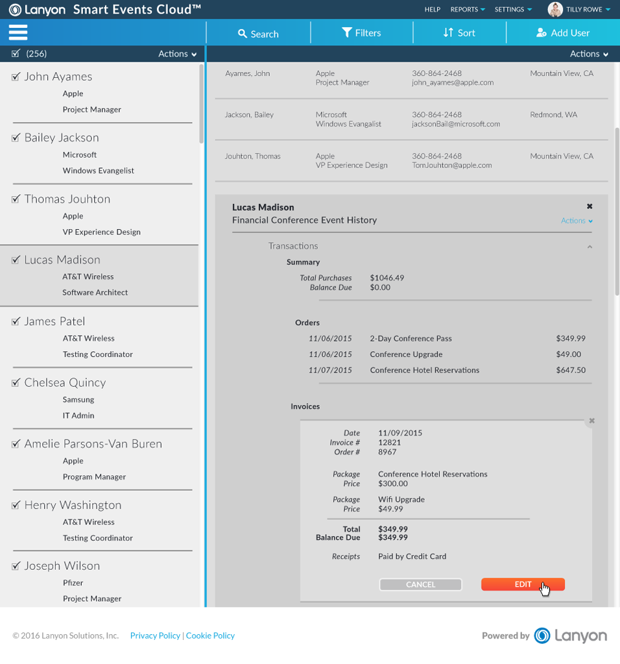Uncheck Thomas Jouhton checkbox
The width and height of the screenshot is (620, 664).
tap(16, 199)
